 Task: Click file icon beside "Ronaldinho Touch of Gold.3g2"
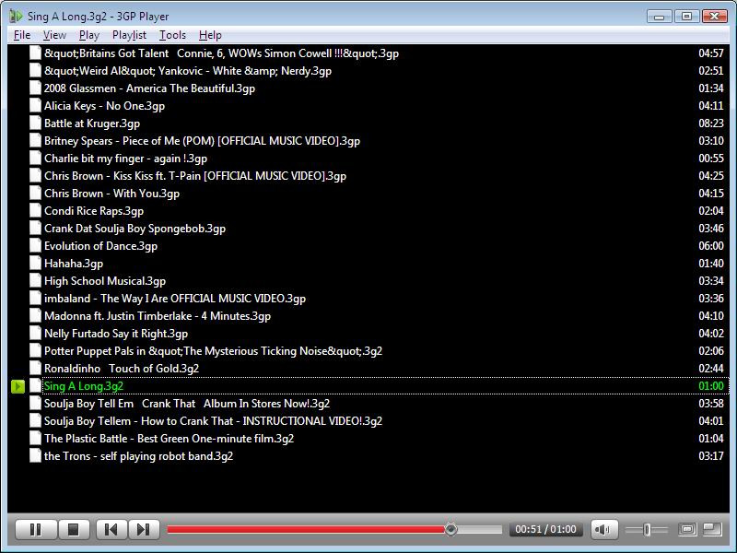click(x=35, y=369)
